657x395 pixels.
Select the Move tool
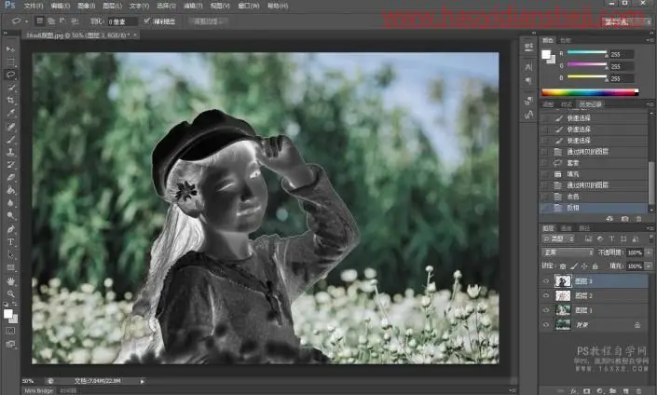tap(10, 49)
